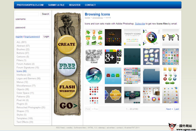This screenshot has width=196, height=131.
Task: Open the plain dark teal thumbnail
Action: tap(132, 57)
